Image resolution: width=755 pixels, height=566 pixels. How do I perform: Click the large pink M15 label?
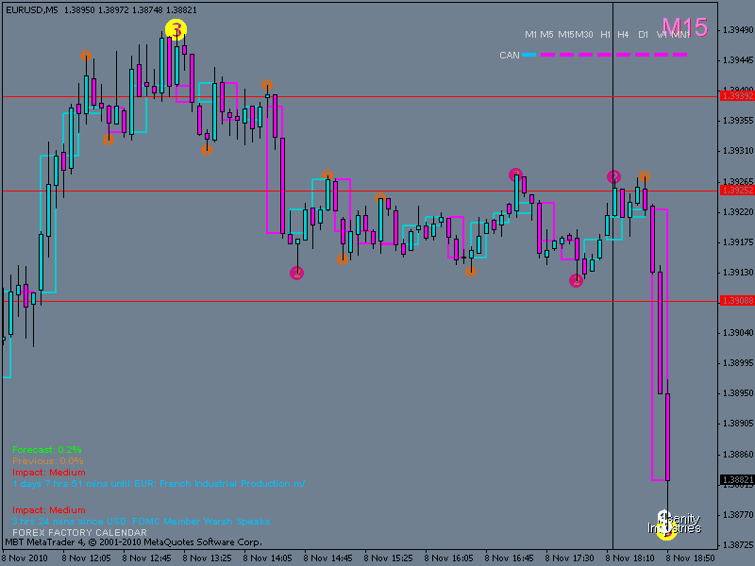pos(685,27)
